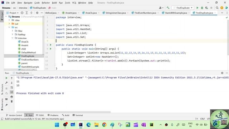Open the Build tool window
Image resolution: width=229 pixels, height=129 pixels.
(65, 115)
